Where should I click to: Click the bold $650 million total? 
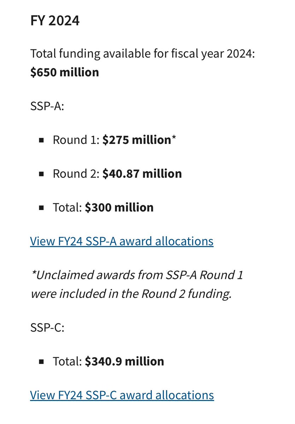(x=64, y=72)
